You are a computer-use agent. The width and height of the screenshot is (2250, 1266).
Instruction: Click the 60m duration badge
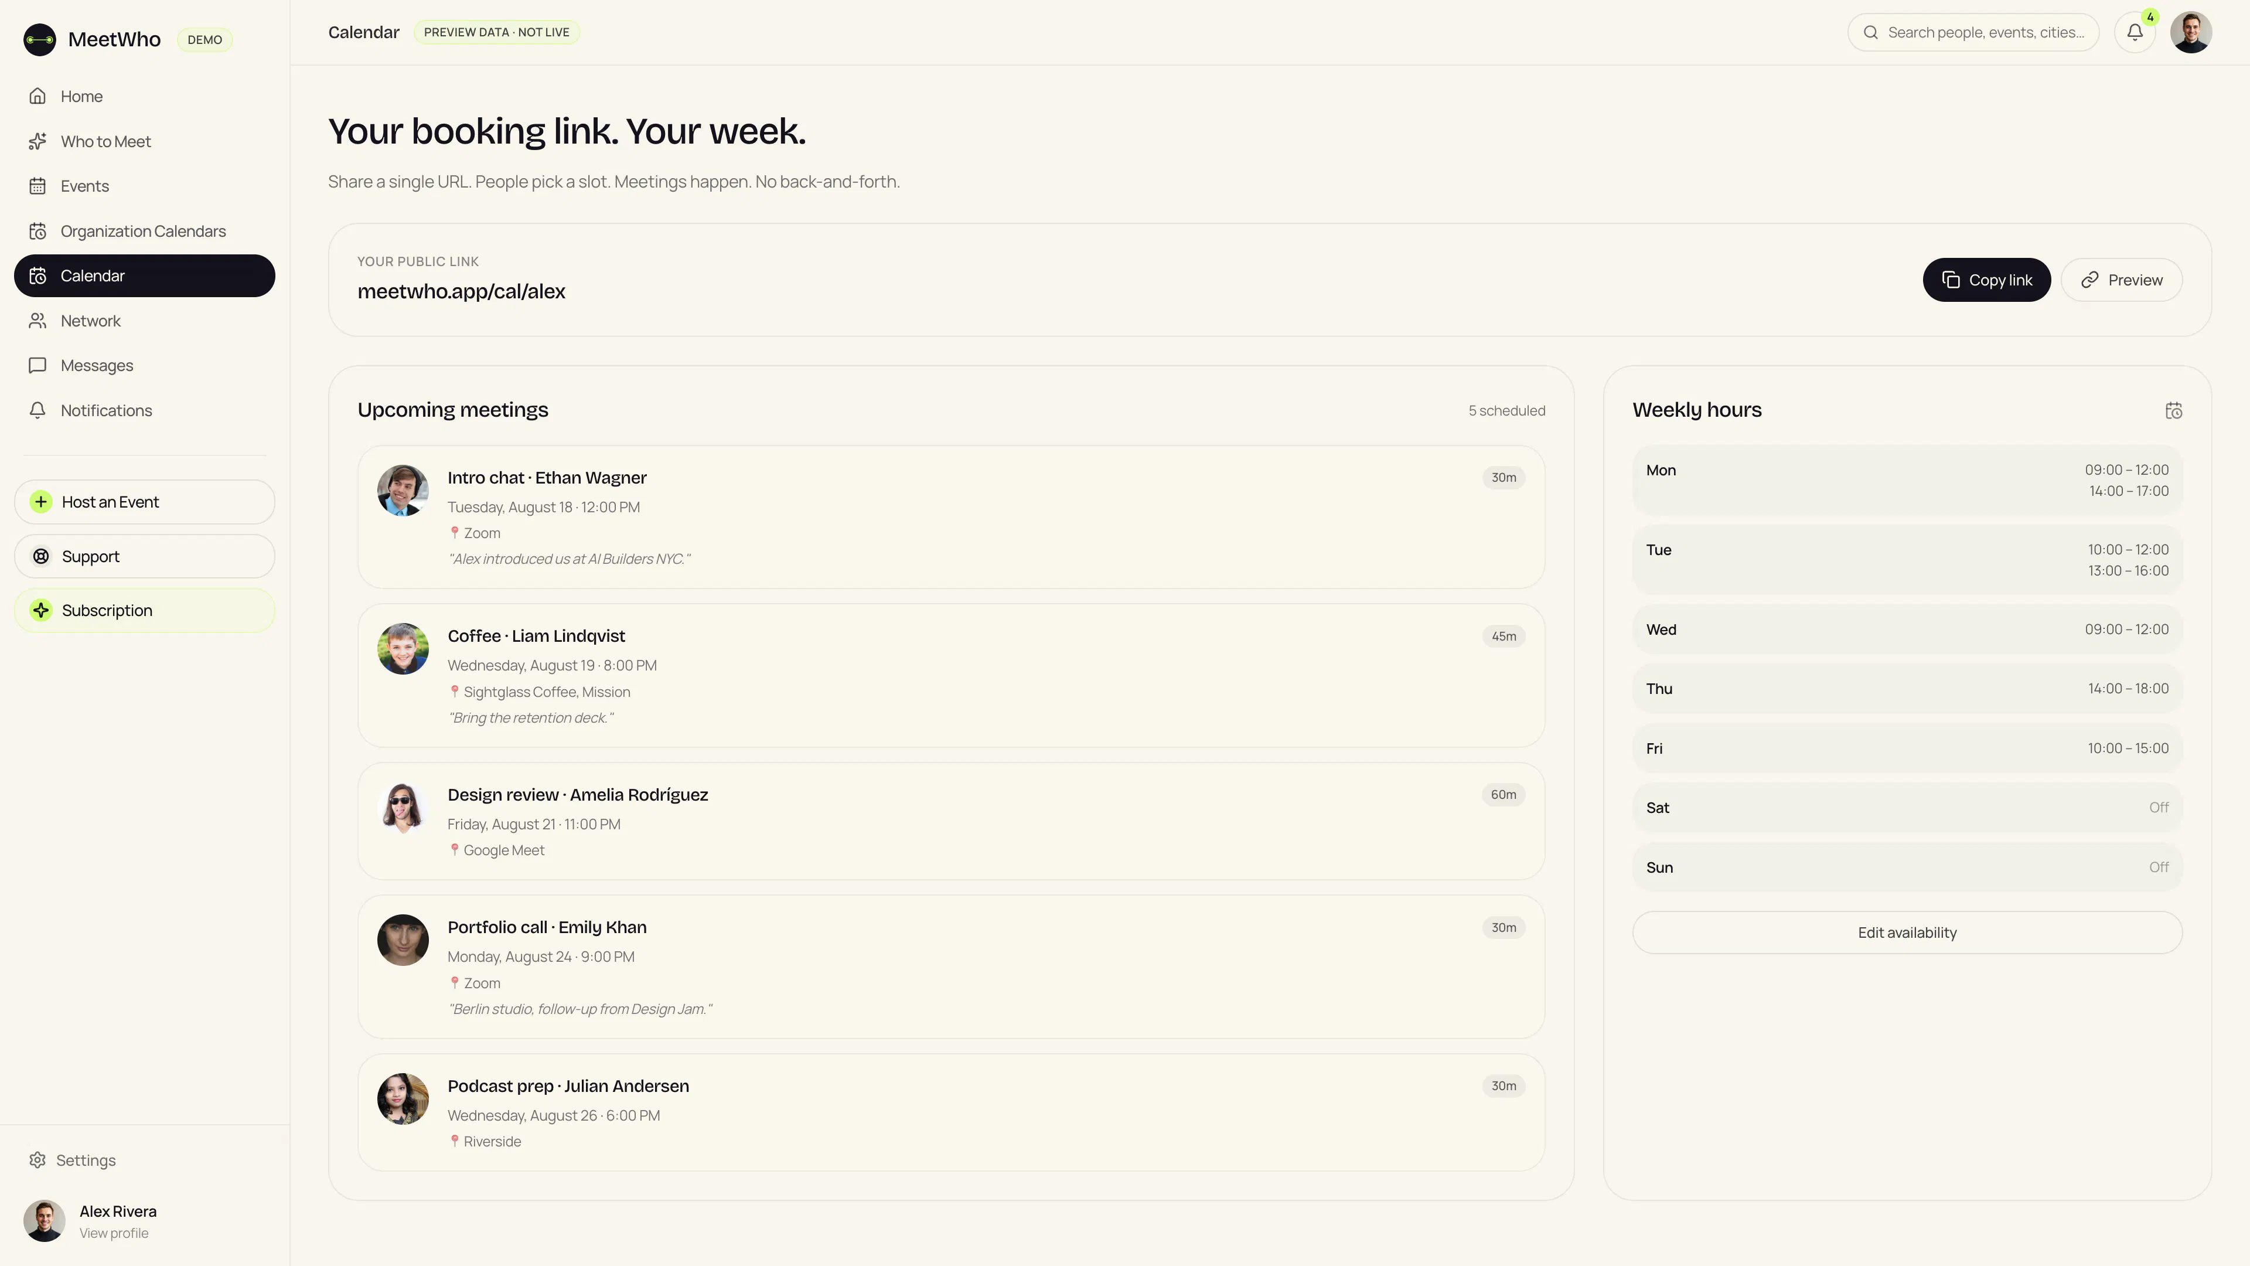[1503, 794]
